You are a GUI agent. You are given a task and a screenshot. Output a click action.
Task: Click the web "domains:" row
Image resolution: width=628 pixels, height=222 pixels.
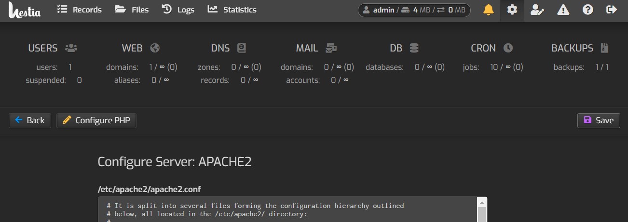coord(141,67)
